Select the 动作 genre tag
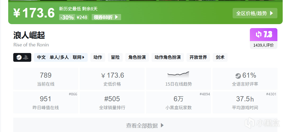 [x=98, y=57]
